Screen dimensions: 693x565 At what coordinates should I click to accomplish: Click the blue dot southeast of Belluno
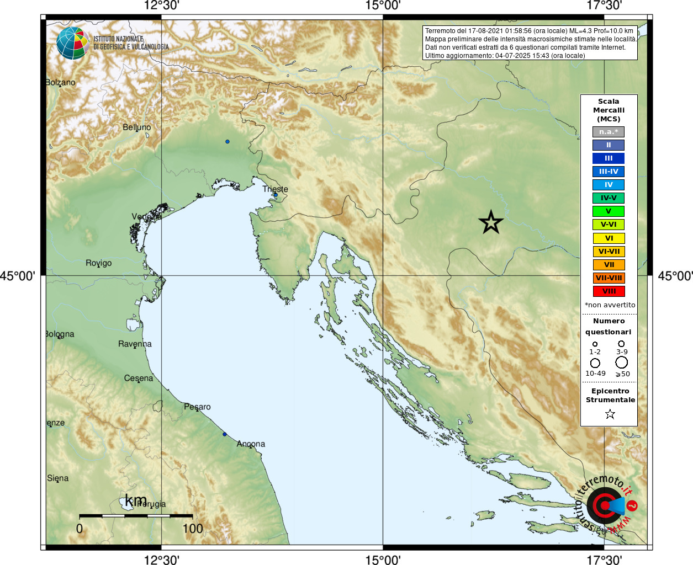click(227, 142)
